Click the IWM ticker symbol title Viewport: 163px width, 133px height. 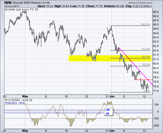[8, 3]
